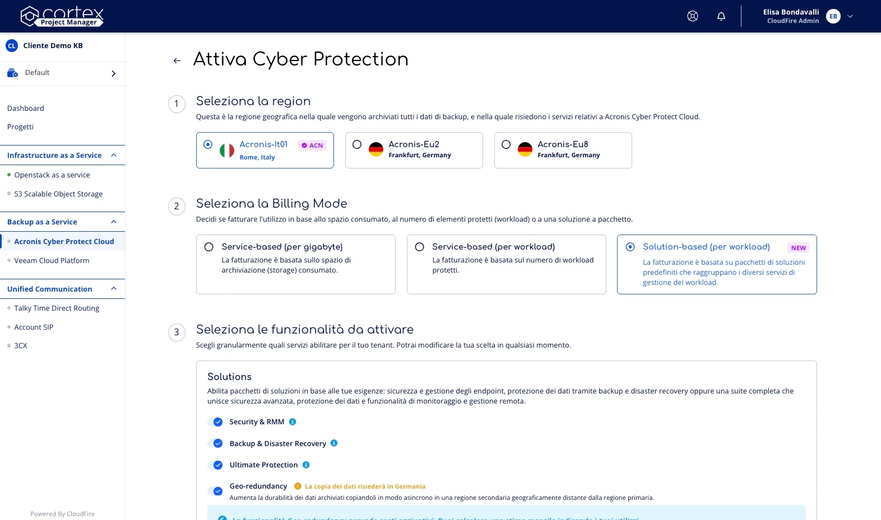Open Acronis Cyber Protect Cloud
Viewport: 881px width, 520px height.
point(64,242)
